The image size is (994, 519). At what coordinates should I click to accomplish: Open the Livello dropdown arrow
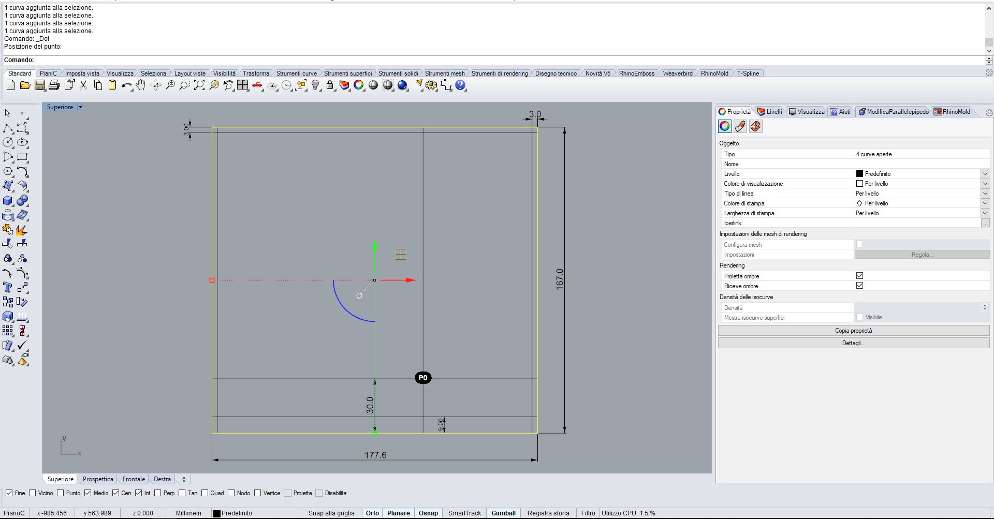pos(985,174)
